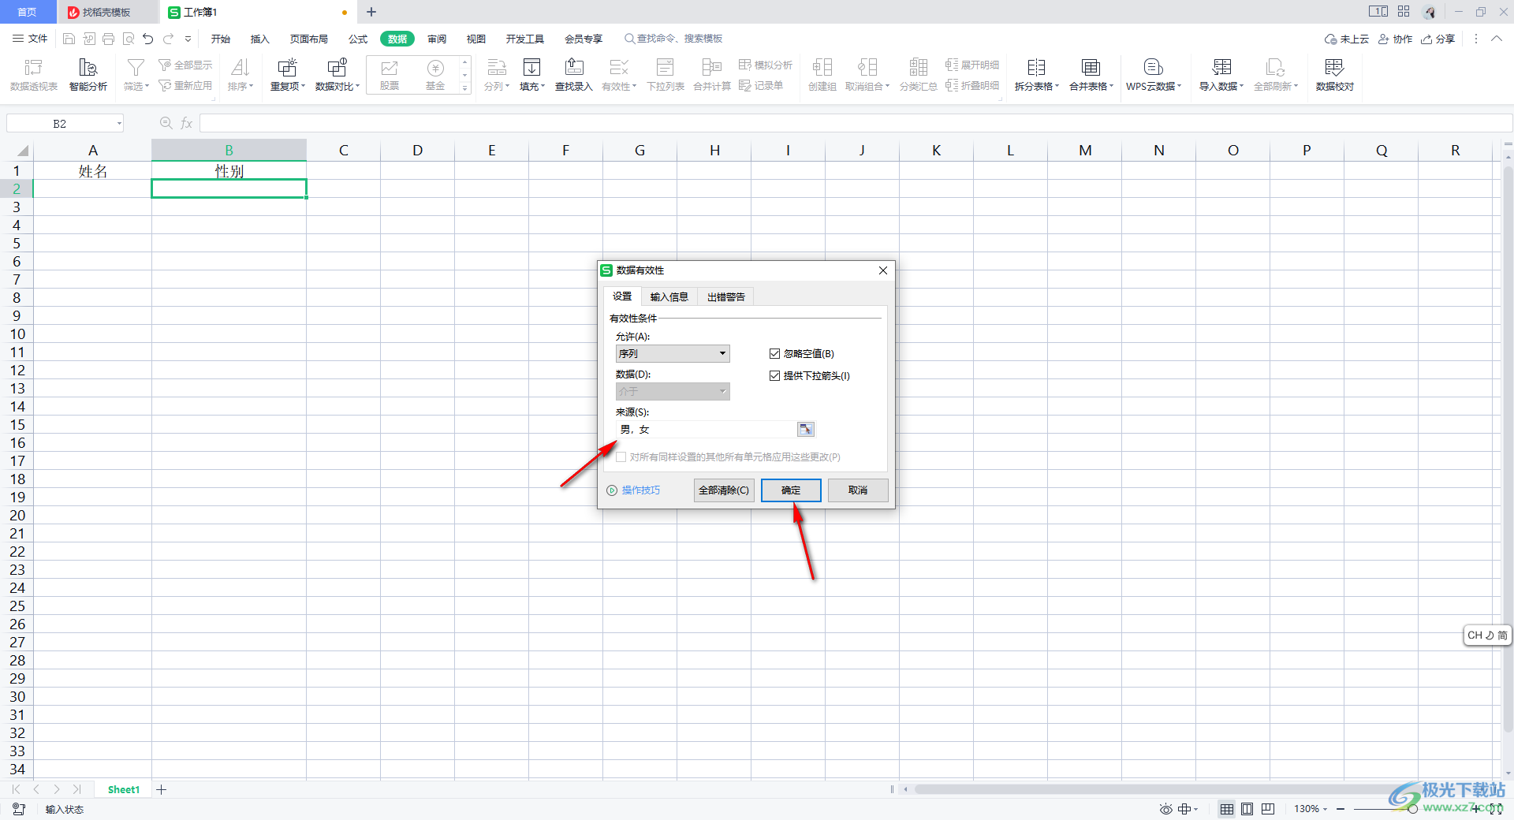Open the split table (拆分表格) tool
1514x820 pixels.
[1037, 76]
